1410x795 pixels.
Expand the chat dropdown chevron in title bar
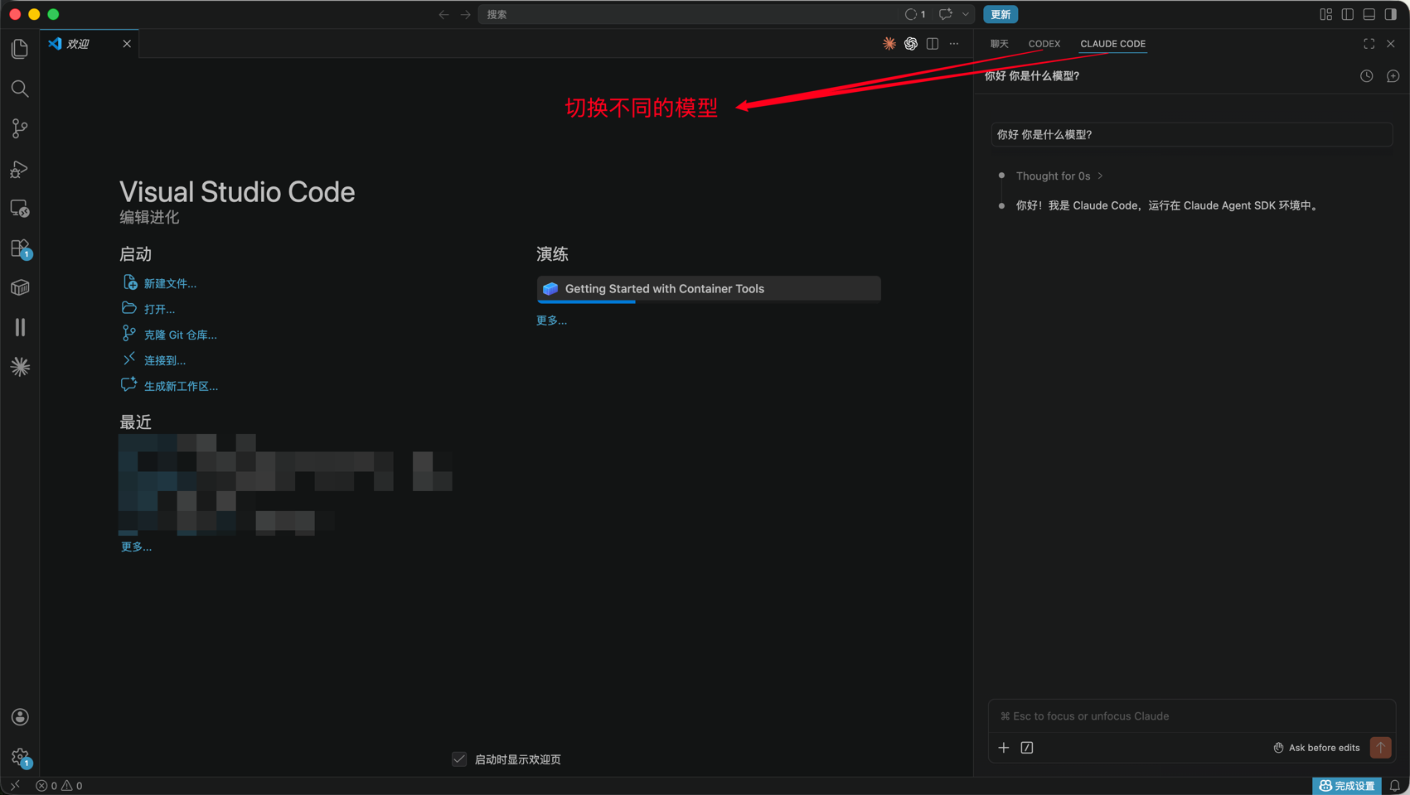pos(966,14)
